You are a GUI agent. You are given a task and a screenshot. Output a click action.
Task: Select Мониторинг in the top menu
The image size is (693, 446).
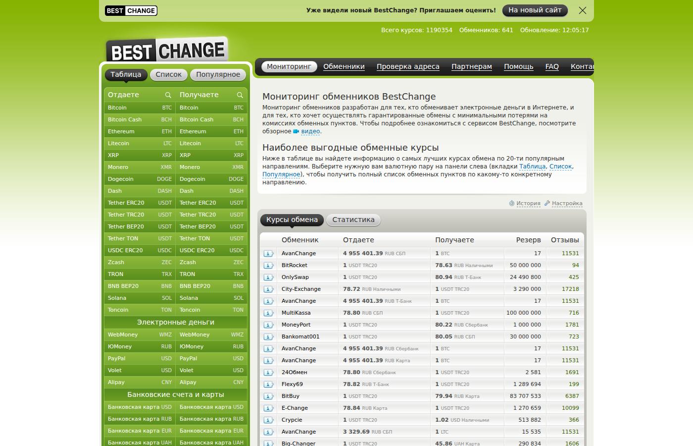(x=289, y=66)
